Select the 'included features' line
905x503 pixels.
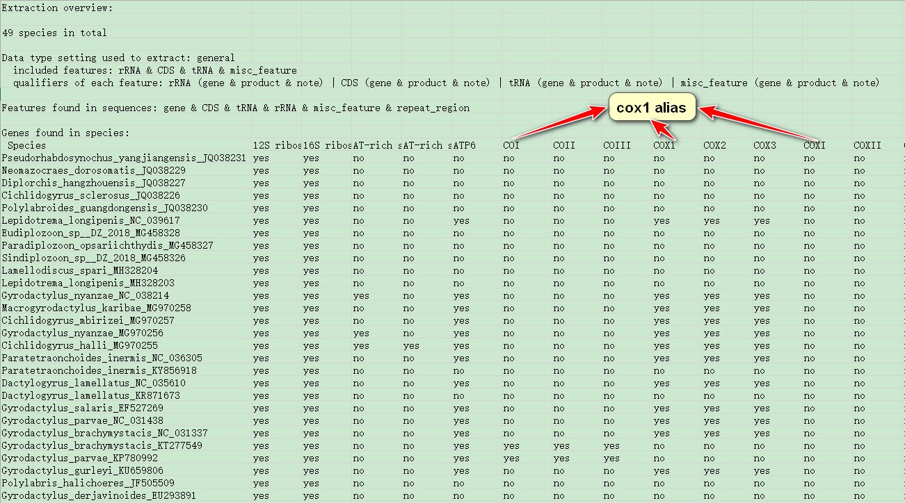coord(155,71)
